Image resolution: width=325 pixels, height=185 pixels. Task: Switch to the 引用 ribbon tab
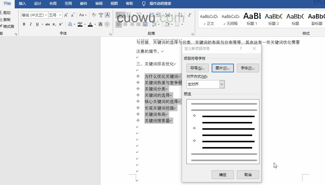[68, 4]
